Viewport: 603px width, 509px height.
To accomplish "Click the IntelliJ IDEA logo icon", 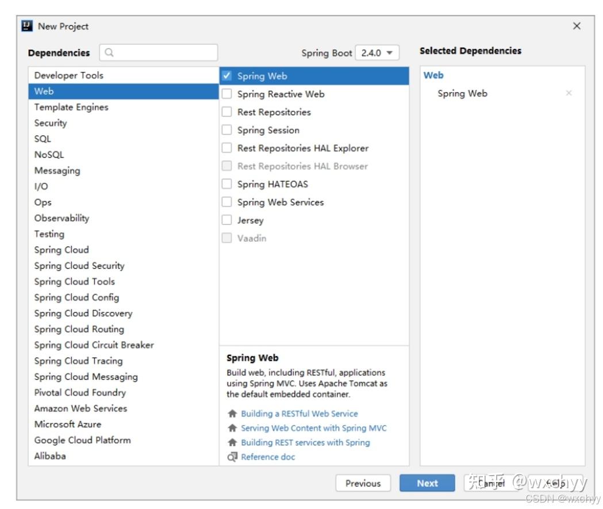I will point(26,26).
